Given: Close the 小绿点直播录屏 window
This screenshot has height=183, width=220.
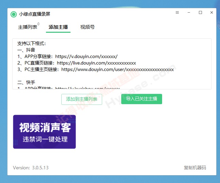Looking at the screenshot, I should tap(211, 13).
